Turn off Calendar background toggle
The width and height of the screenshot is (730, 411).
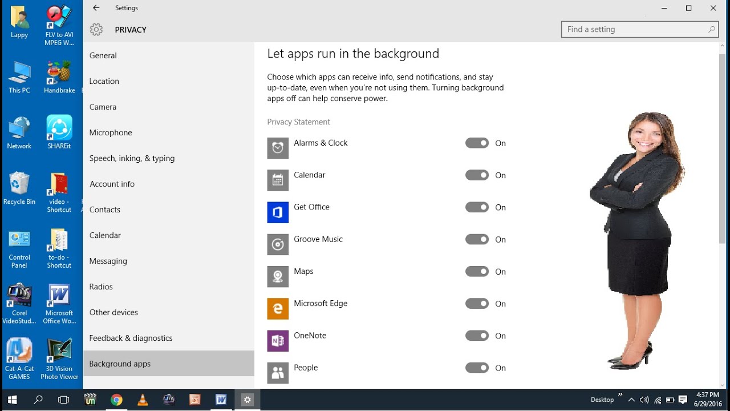[477, 175]
